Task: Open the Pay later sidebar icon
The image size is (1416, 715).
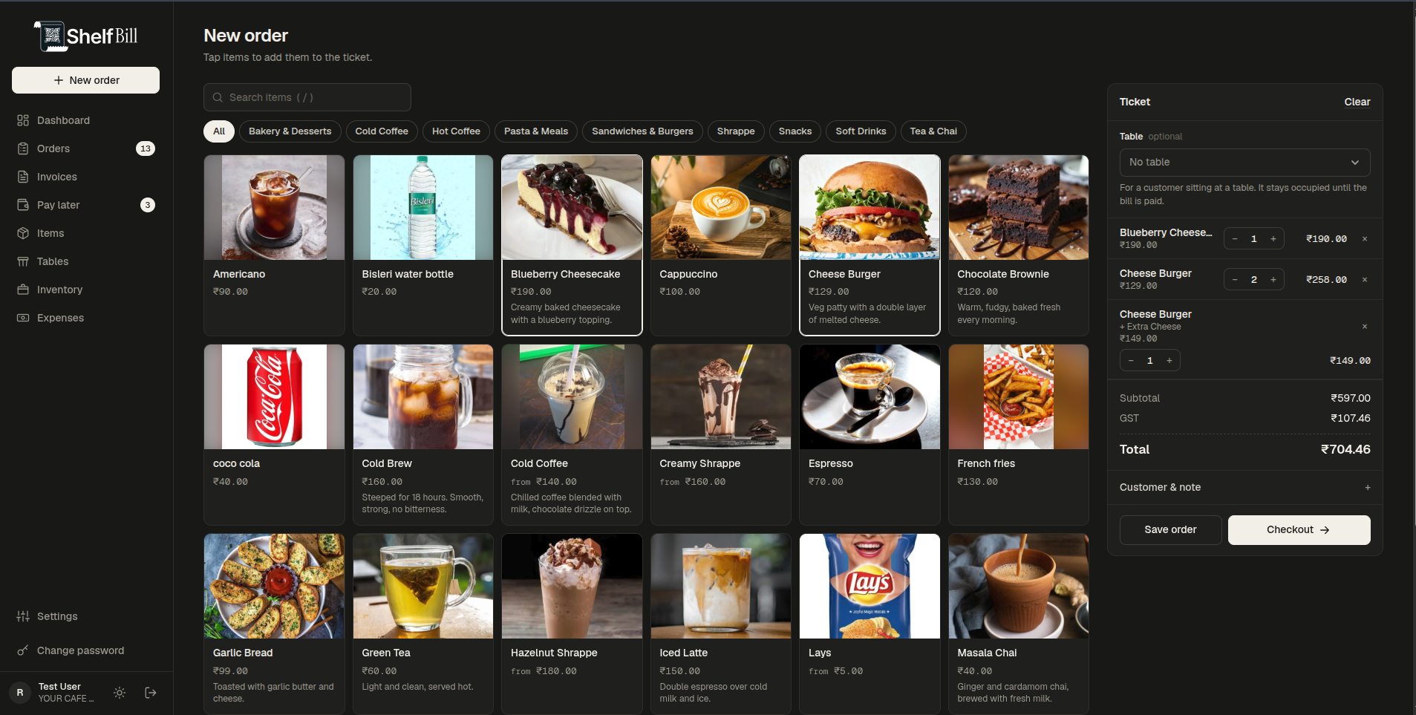Action: point(23,205)
